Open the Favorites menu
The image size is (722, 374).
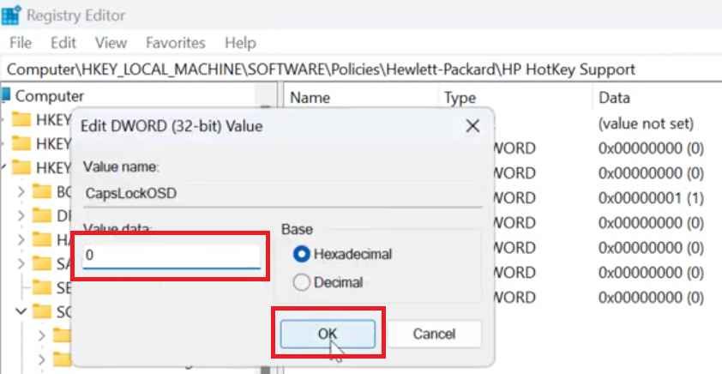click(175, 42)
